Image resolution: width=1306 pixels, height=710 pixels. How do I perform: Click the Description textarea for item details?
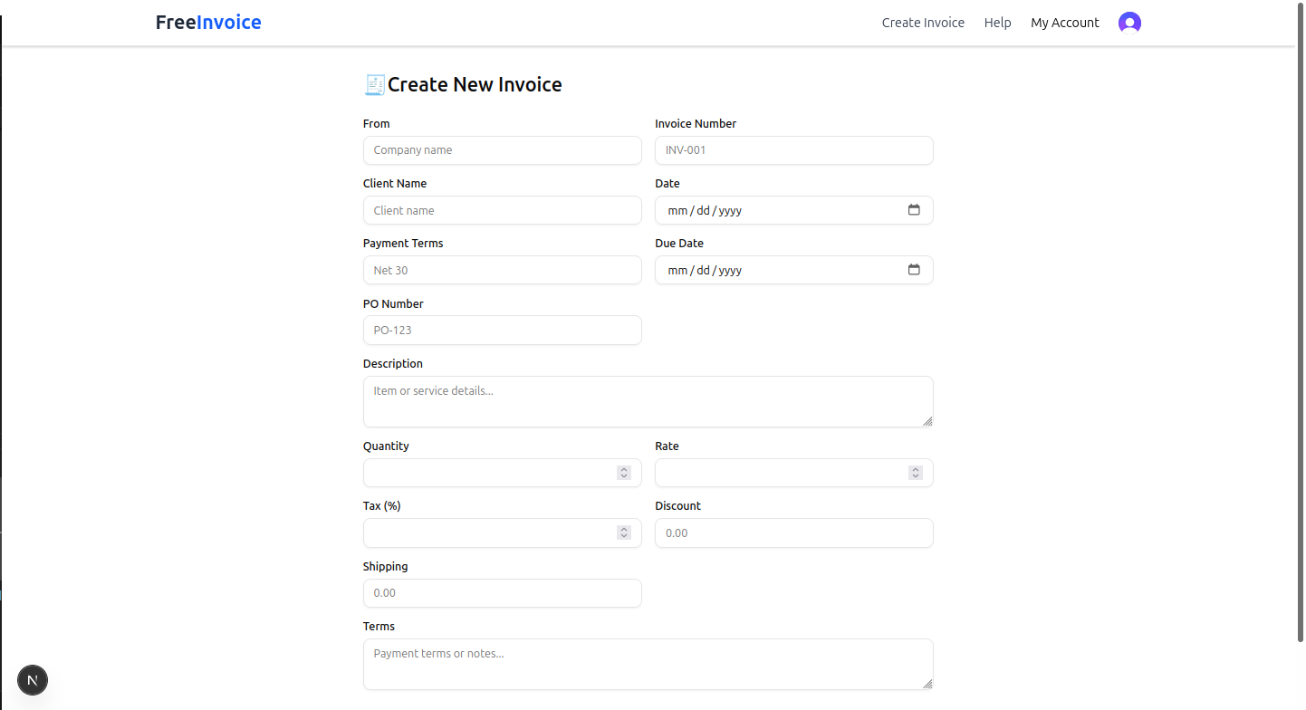648,400
